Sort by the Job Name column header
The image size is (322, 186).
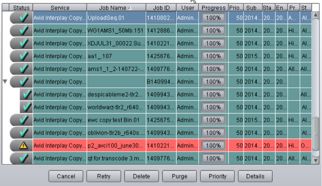(116, 8)
